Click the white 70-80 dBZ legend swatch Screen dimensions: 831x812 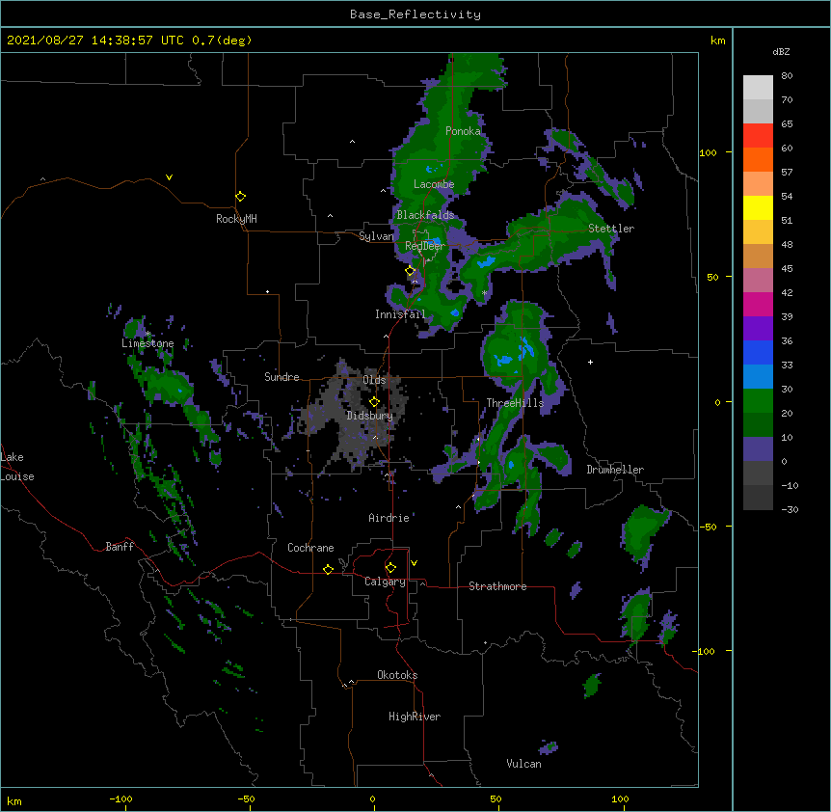tap(758, 88)
